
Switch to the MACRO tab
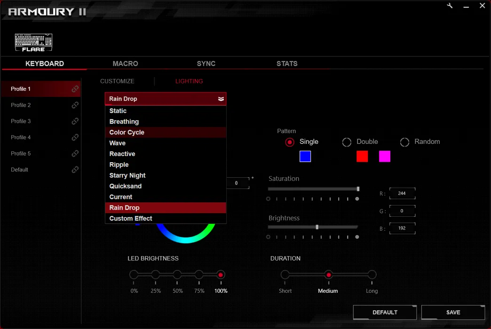coord(125,63)
